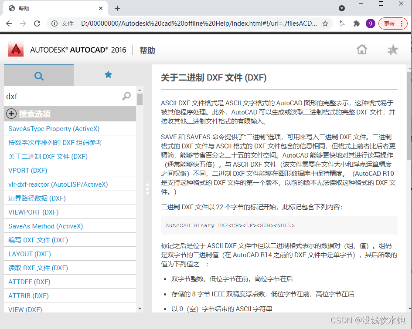The height and width of the screenshot is (329, 412).
Task: Click the favorites star icon in header
Action: 393,50
